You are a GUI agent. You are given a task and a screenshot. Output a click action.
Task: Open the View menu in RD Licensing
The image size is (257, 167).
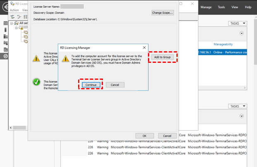click(25, 10)
